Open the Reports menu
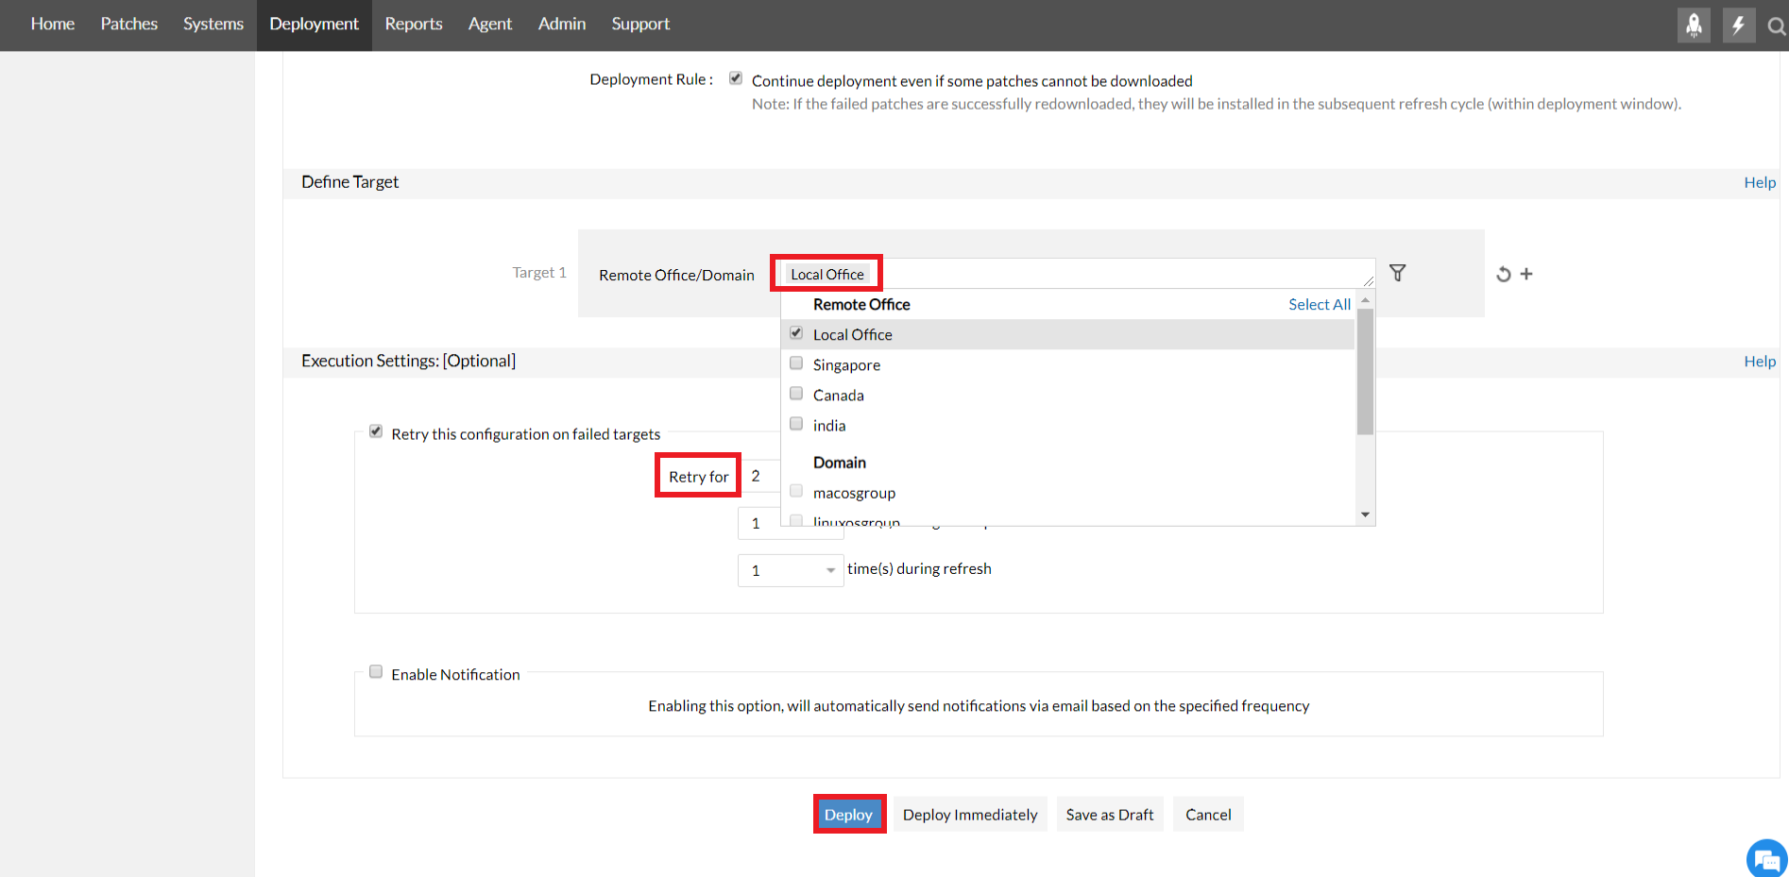1789x877 pixels. [x=413, y=25]
